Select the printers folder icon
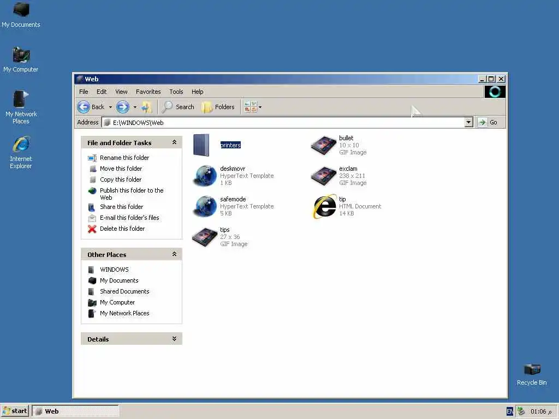559x419 pixels. [x=201, y=145]
